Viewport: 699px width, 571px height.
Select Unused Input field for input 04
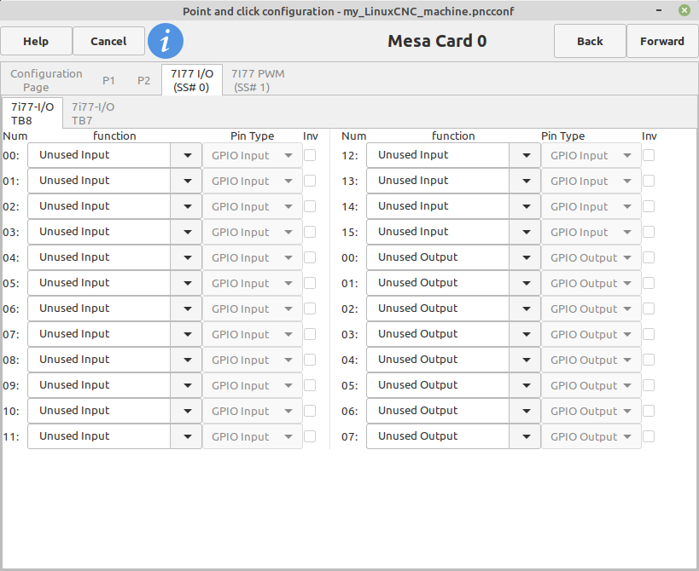coord(99,257)
